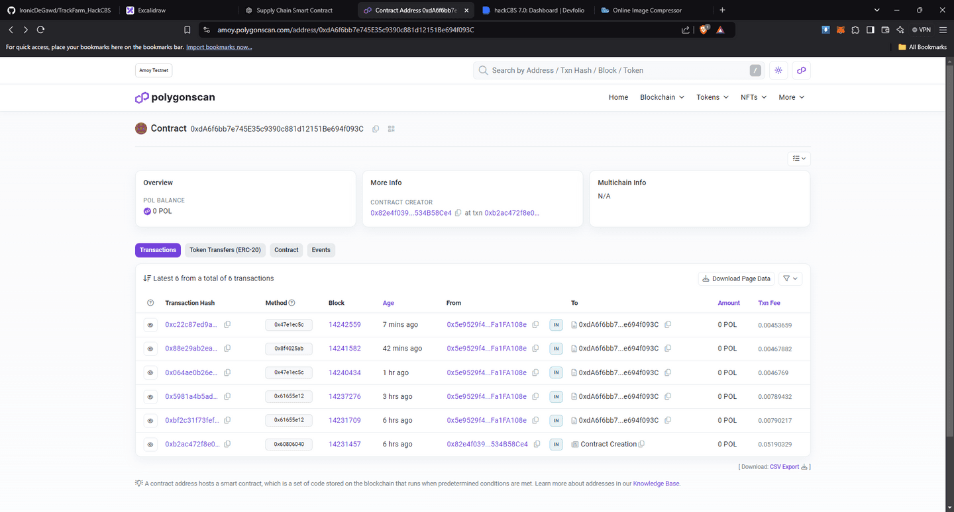Open the Polygon network selector icon
The image size is (954, 512).
click(x=801, y=70)
